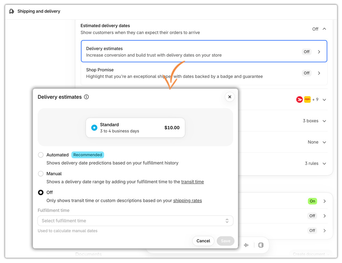
Task: Follow the transit time link
Action: (192, 182)
